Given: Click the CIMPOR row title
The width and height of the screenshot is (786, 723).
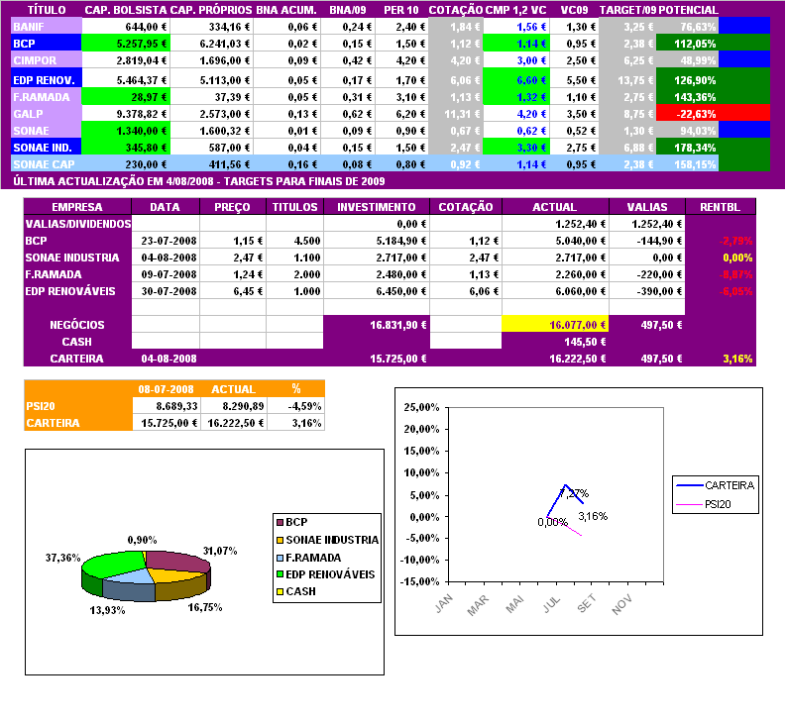Looking at the screenshot, I should pyautogui.click(x=47, y=60).
